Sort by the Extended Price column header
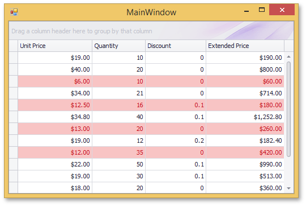This screenshot has height=206, width=306. point(245,46)
